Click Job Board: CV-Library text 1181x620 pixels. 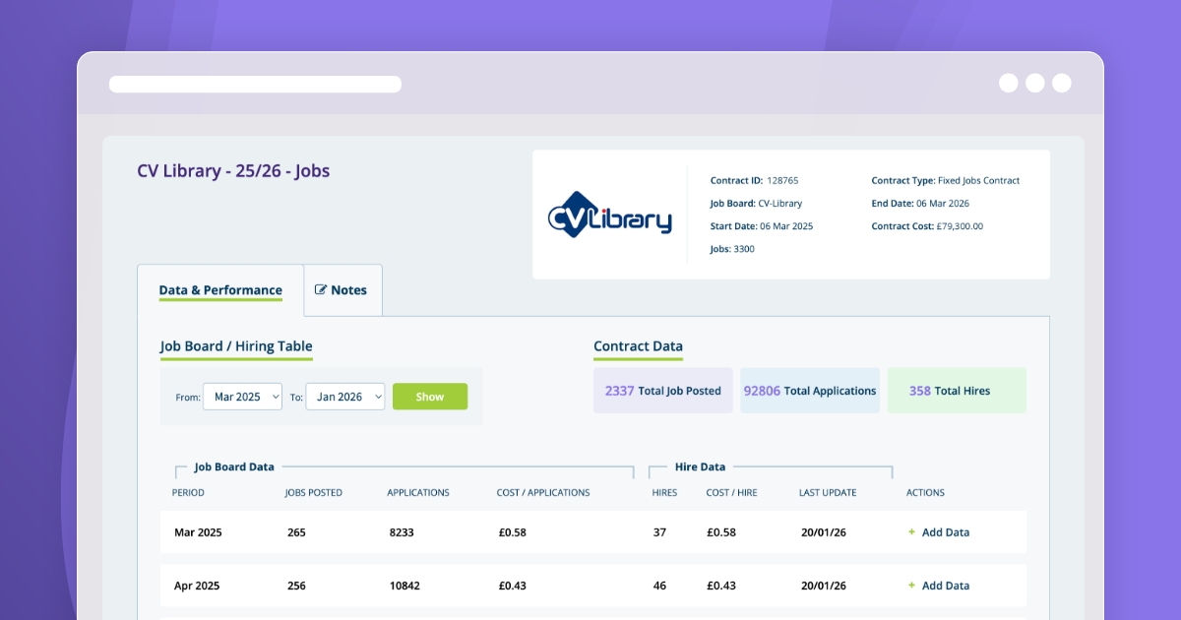[756, 204]
